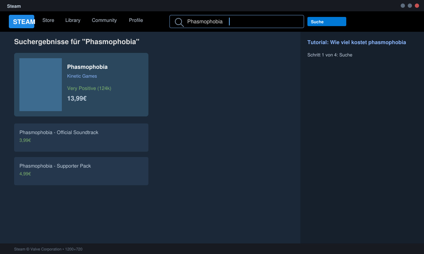Open Phasmophobia - Official Soundtrack result
Image resolution: width=424 pixels, height=254 pixels.
[x=81, y=138]
